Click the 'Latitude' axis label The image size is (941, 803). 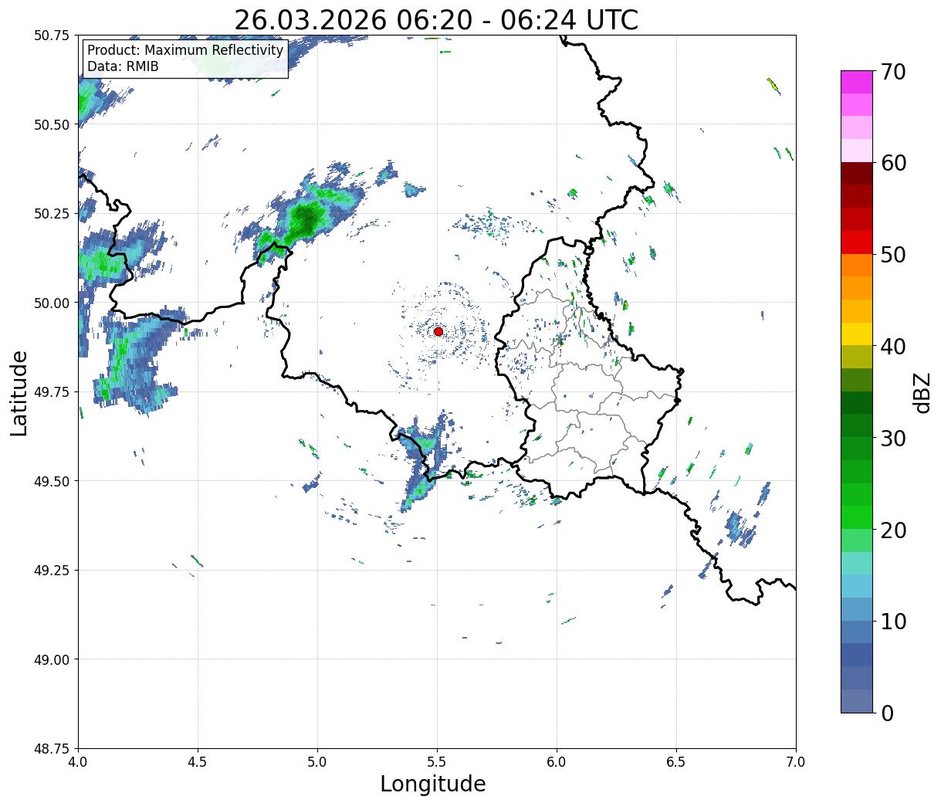19,392
